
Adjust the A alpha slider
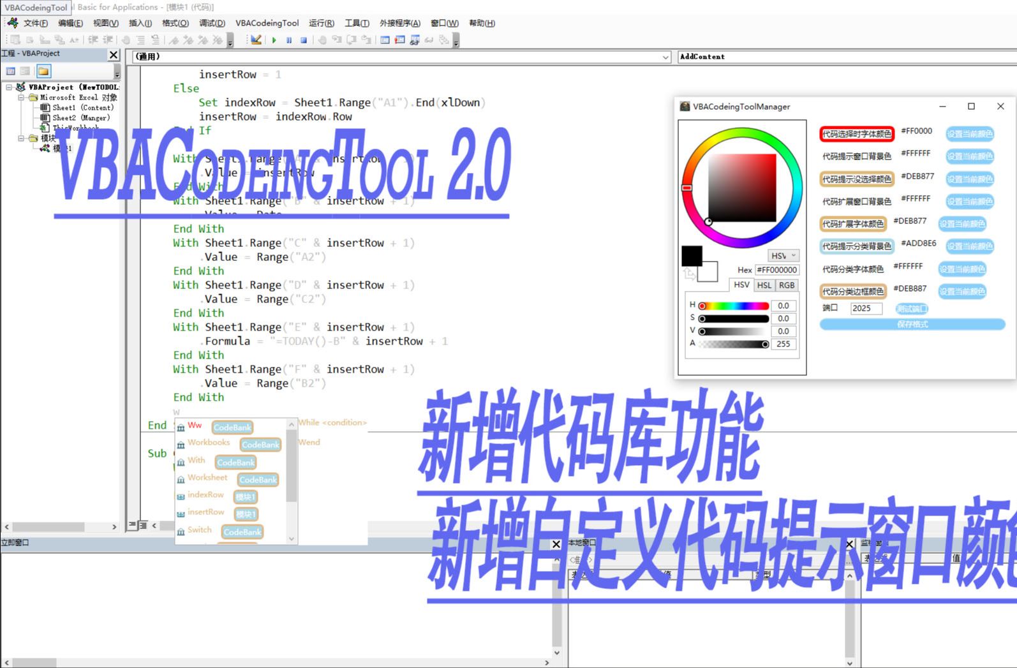[x=734, y=344]
